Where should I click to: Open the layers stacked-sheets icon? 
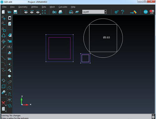point(77,12)
